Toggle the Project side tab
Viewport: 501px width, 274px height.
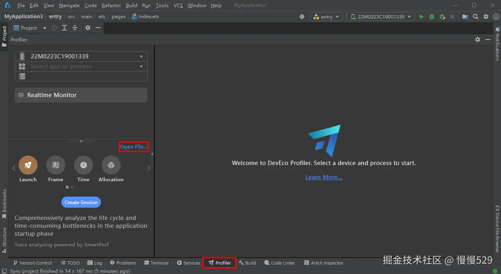pyautogui.click(x=4, y=36)
